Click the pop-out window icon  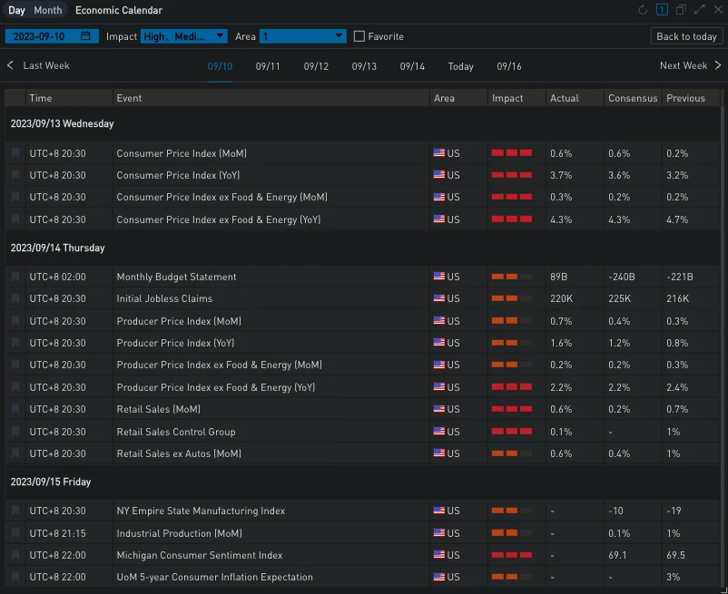[x=681, y=10]
